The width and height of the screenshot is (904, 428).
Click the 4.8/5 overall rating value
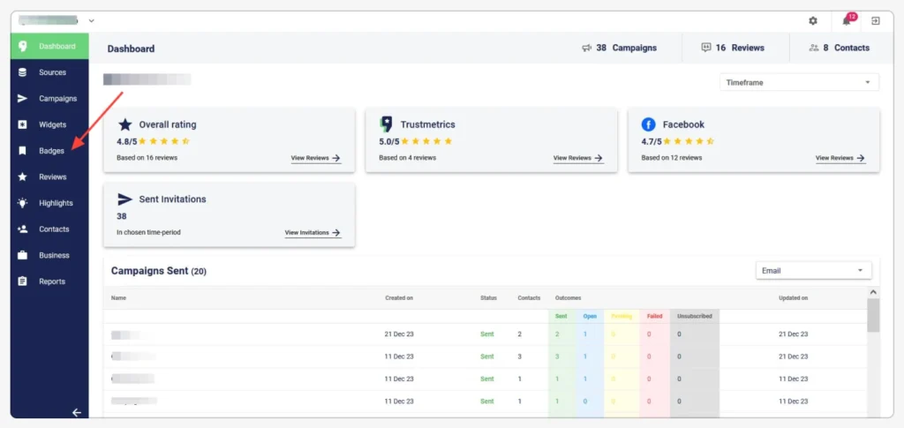pos(127,141)
